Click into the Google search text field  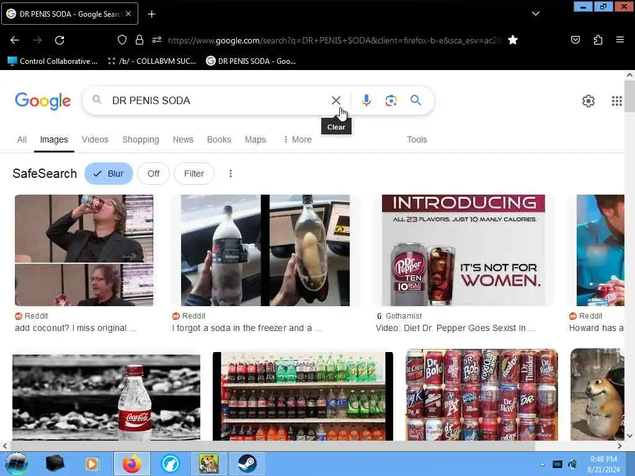click(x=219, y=100)
